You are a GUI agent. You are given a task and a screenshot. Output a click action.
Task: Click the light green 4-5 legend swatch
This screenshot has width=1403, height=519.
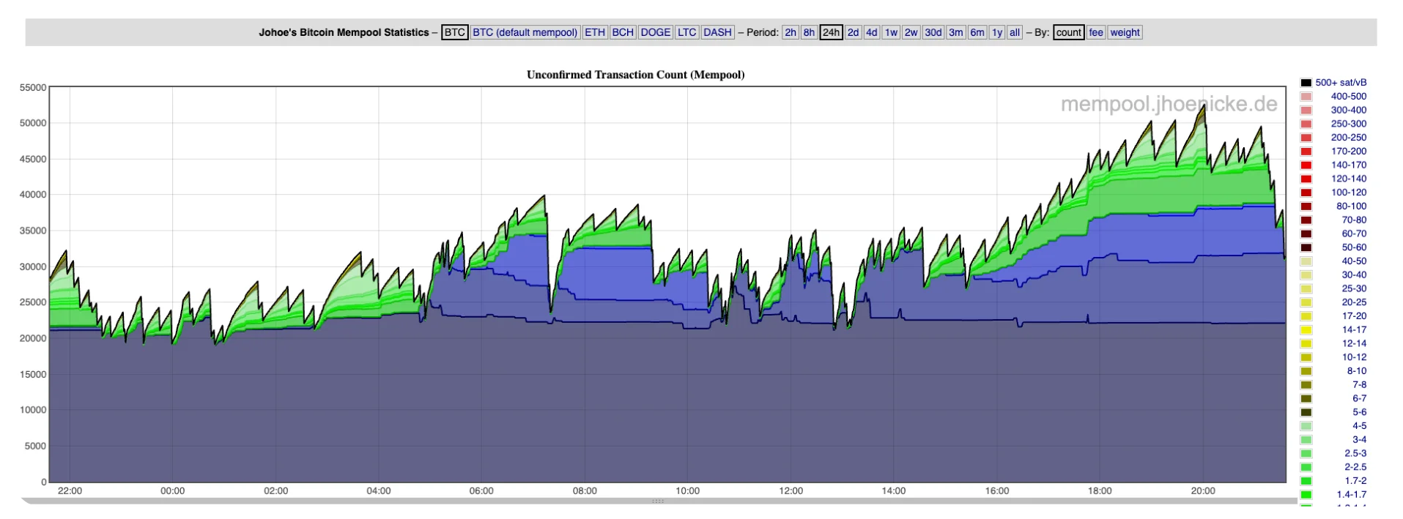[x=1306, y=426]
